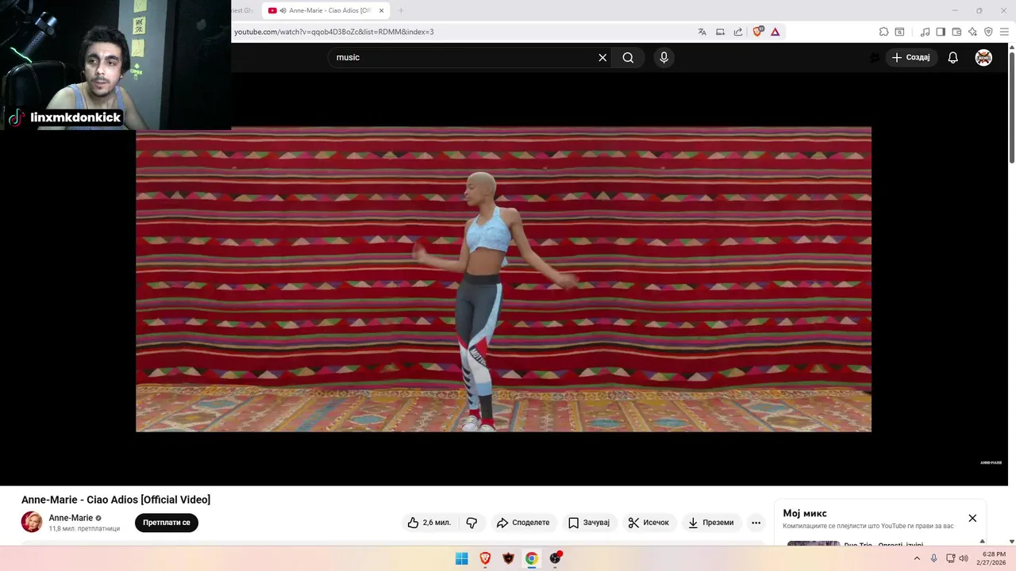Screen dimensions: 1016x571
Task: Open YouTube notifications bell
Action: [953, 57]
